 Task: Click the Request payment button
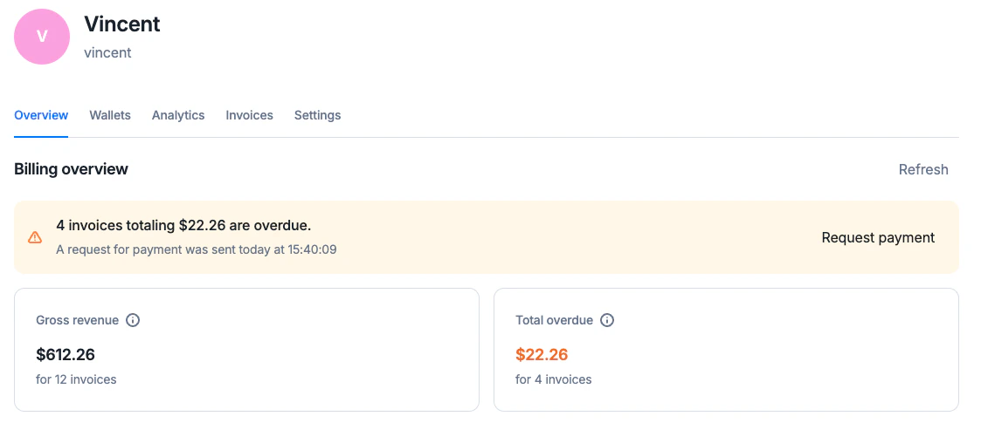click(879, 237)
